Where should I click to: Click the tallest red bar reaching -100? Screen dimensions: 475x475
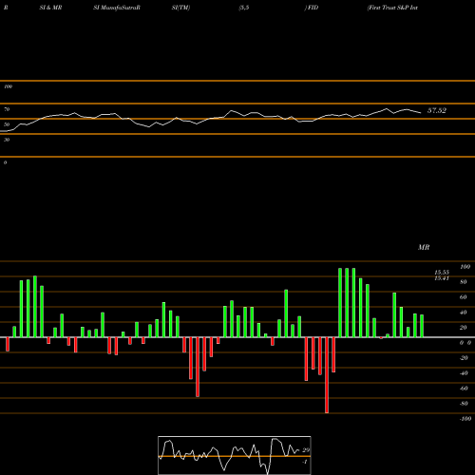[327, 375]
